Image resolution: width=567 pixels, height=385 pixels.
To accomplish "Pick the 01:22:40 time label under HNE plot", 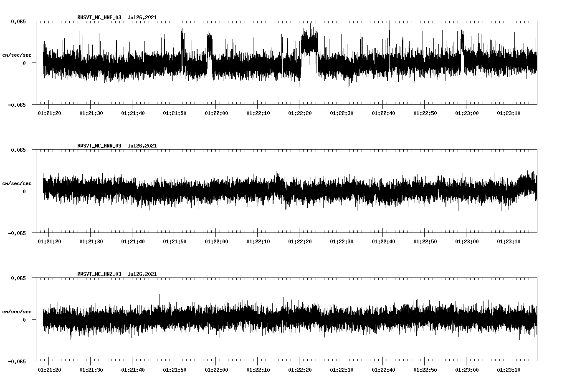I will click(383, 113).
